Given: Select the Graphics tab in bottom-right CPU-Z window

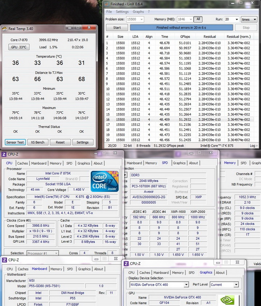Looking at the screenshot, I should (x=206, y=272).
